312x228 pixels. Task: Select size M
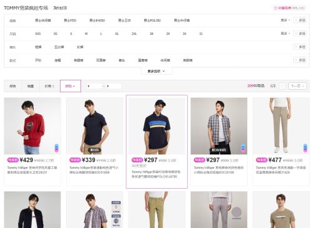[x=86, y=34]
